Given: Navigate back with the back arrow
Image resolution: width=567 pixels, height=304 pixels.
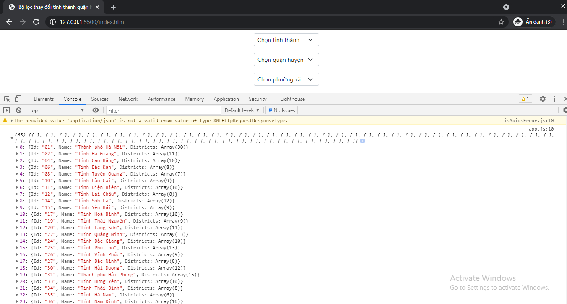Looking at the screenshot, I should click(x=9, y=21).
